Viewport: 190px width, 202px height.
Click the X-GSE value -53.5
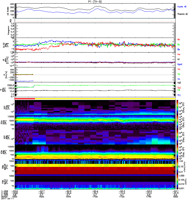[x=68, y=191]
